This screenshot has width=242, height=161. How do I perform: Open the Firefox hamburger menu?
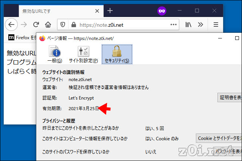click(216, 25)
